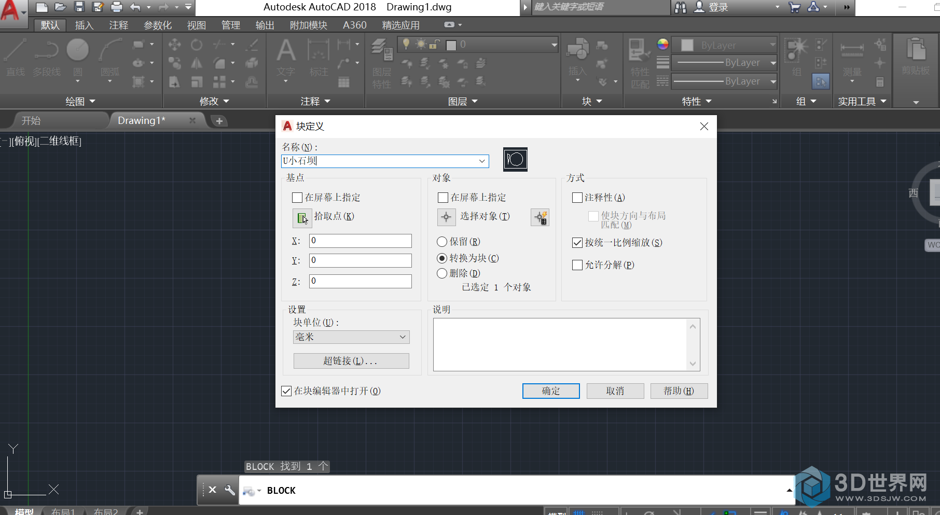Toggle objects 在屏幕上指定 checkbox

click(x=443, y=198)
